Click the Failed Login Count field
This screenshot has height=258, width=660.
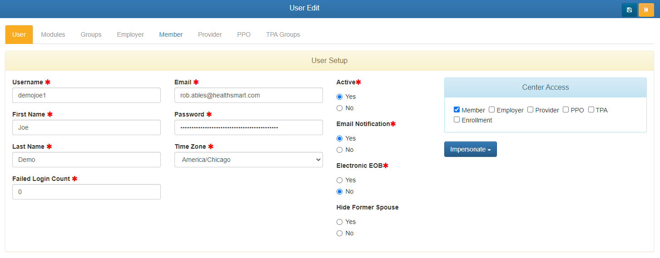point(86,192)
